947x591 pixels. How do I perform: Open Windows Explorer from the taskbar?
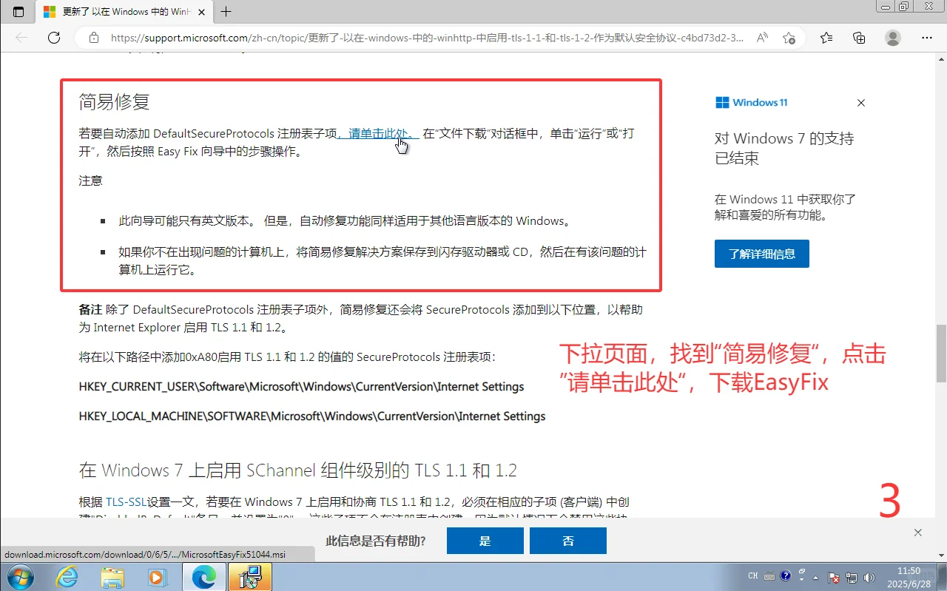pos(112,577)
